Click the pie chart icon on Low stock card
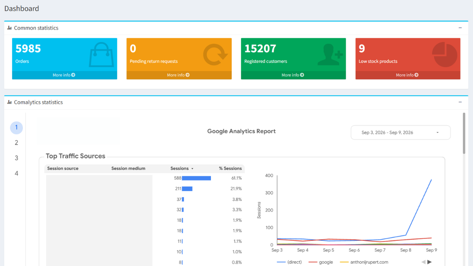The height and width of the screenshot is (266, 473). [445, 55]
